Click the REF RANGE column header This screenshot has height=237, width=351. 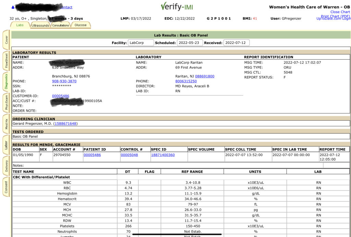(x=192, y=172)
